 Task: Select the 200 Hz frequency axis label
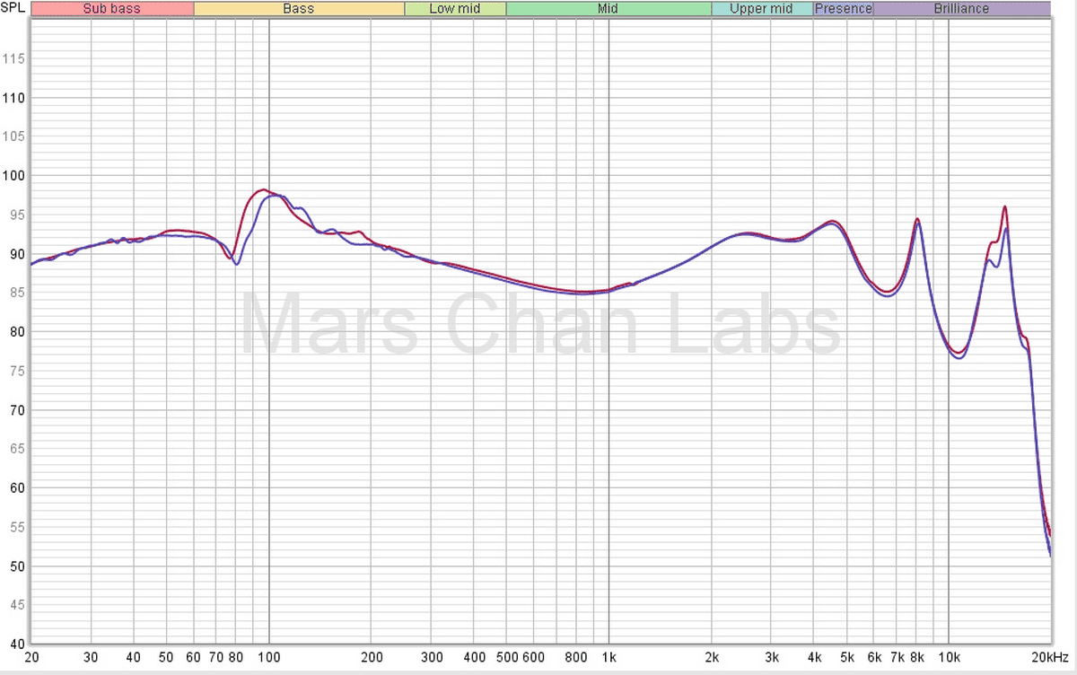coord(372,656)
